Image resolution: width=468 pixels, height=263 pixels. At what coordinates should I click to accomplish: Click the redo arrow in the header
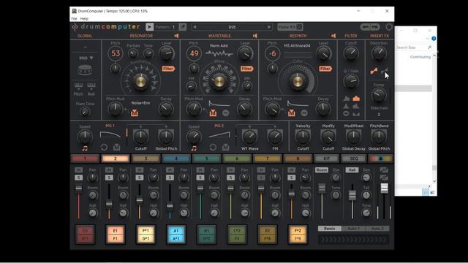coord(375,27)
